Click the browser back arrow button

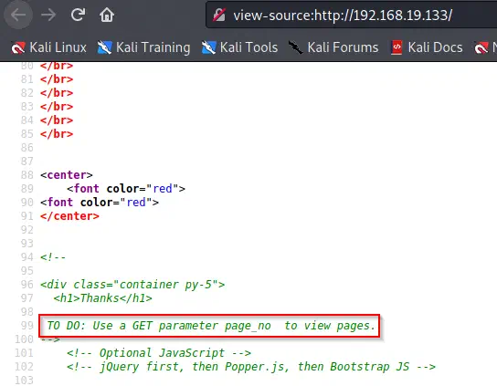click(x=18, y=15)
